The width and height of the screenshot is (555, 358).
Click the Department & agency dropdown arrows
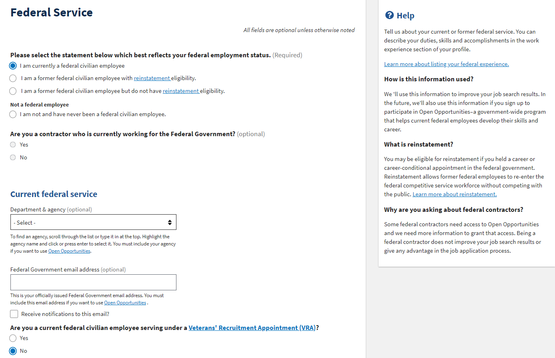pos(170,222)
